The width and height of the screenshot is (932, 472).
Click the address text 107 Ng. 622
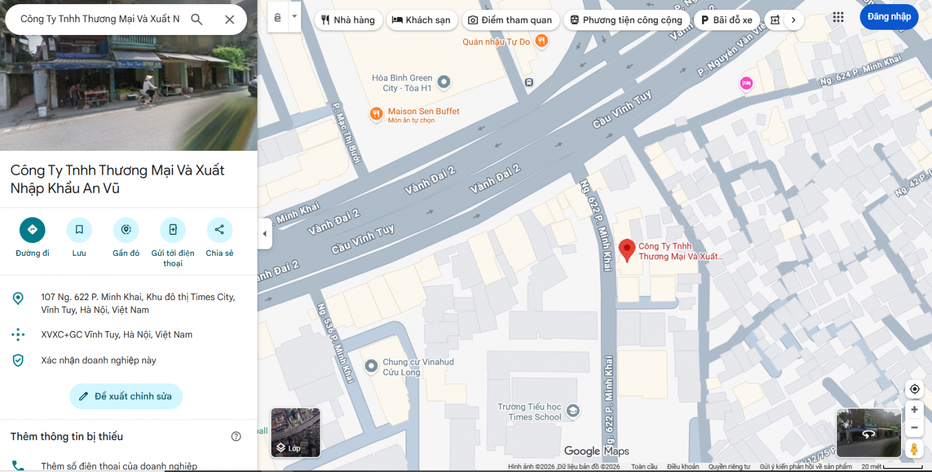[138, 304]
